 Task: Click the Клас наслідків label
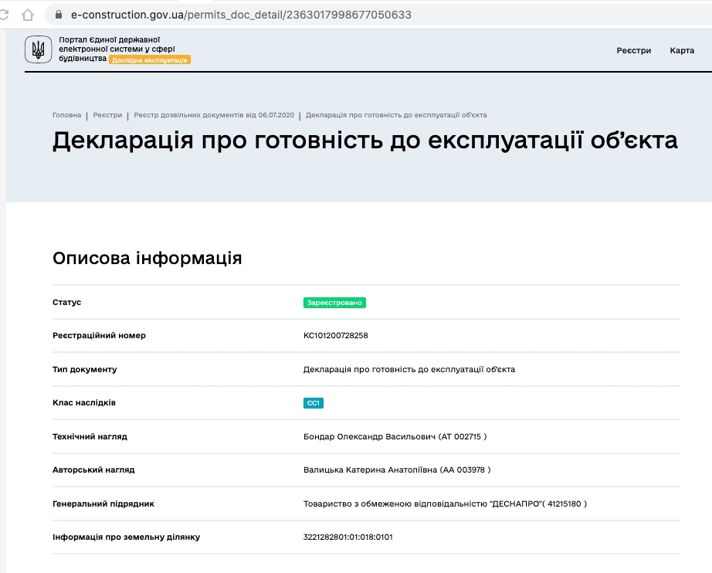coord(84,403)
